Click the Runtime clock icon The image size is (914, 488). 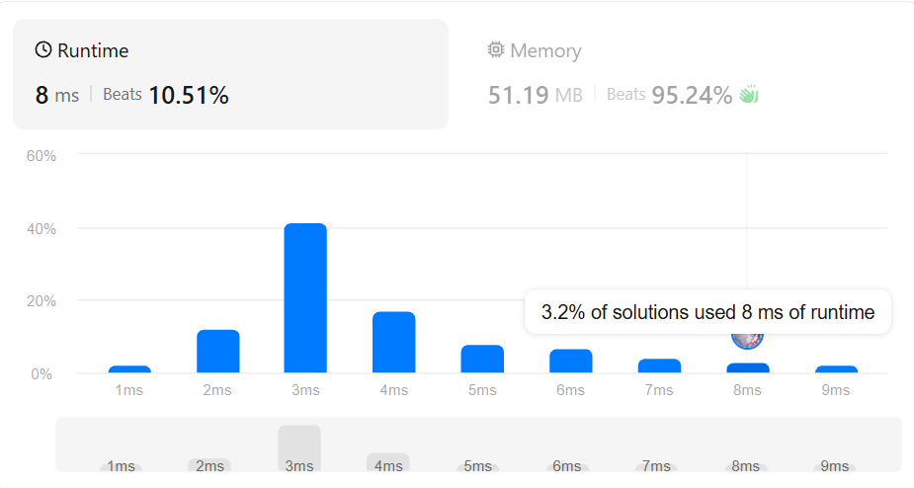coord(43,50)
